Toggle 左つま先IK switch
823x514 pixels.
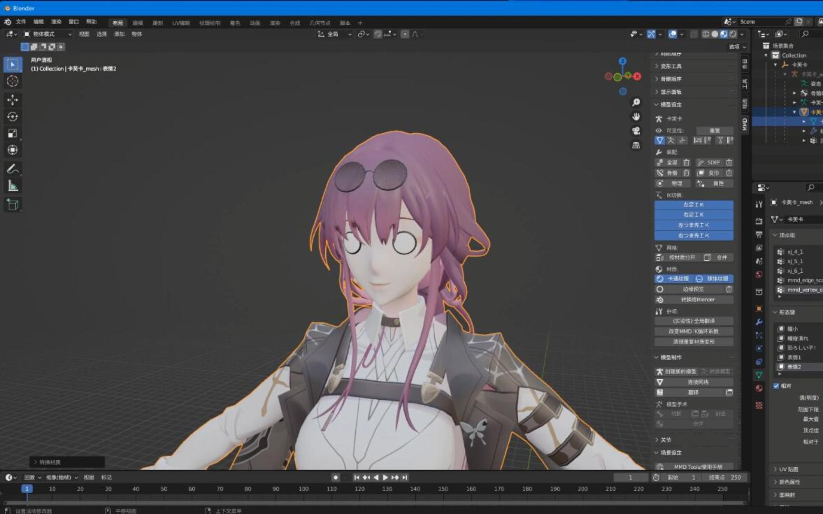pyautogui.click(x=693, y=225)
